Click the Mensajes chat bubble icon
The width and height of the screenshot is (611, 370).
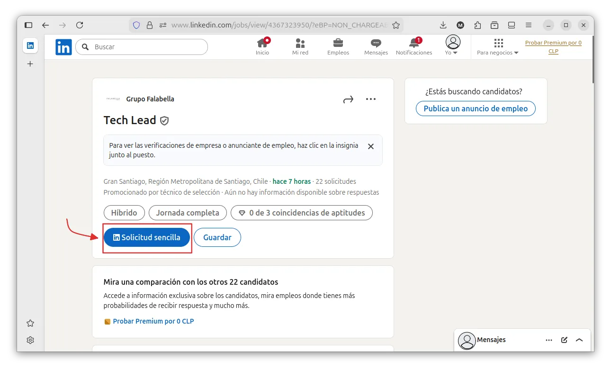[x=376, y=44]
